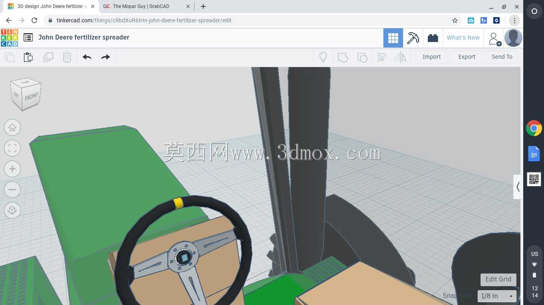Open the Chrome launcher shelf icon
This screenshot has width=544, height=305.
[534, 129]
